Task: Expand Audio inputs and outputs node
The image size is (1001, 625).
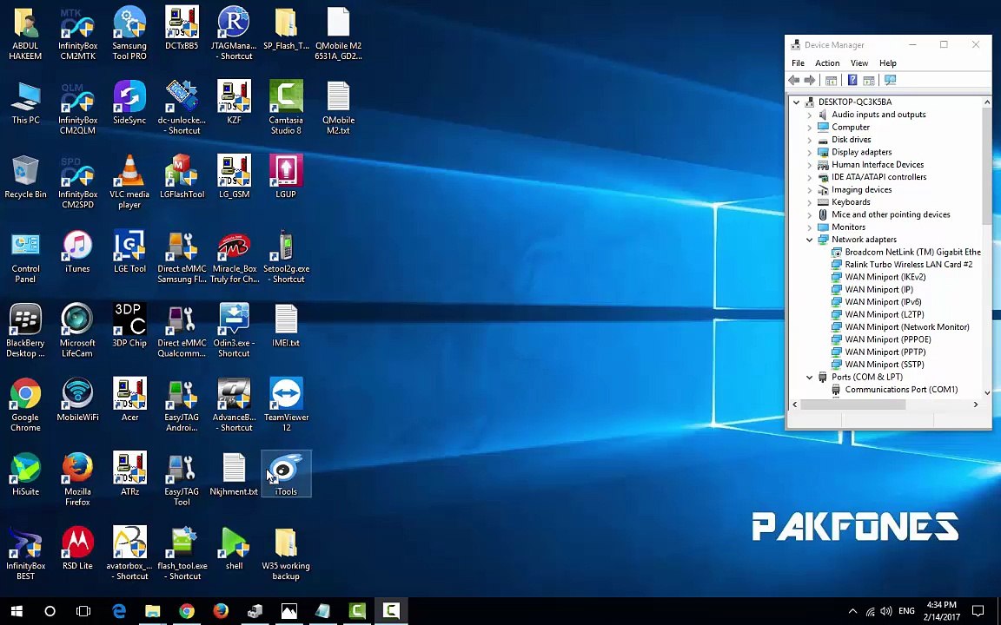Action: (x=810, y=115)
